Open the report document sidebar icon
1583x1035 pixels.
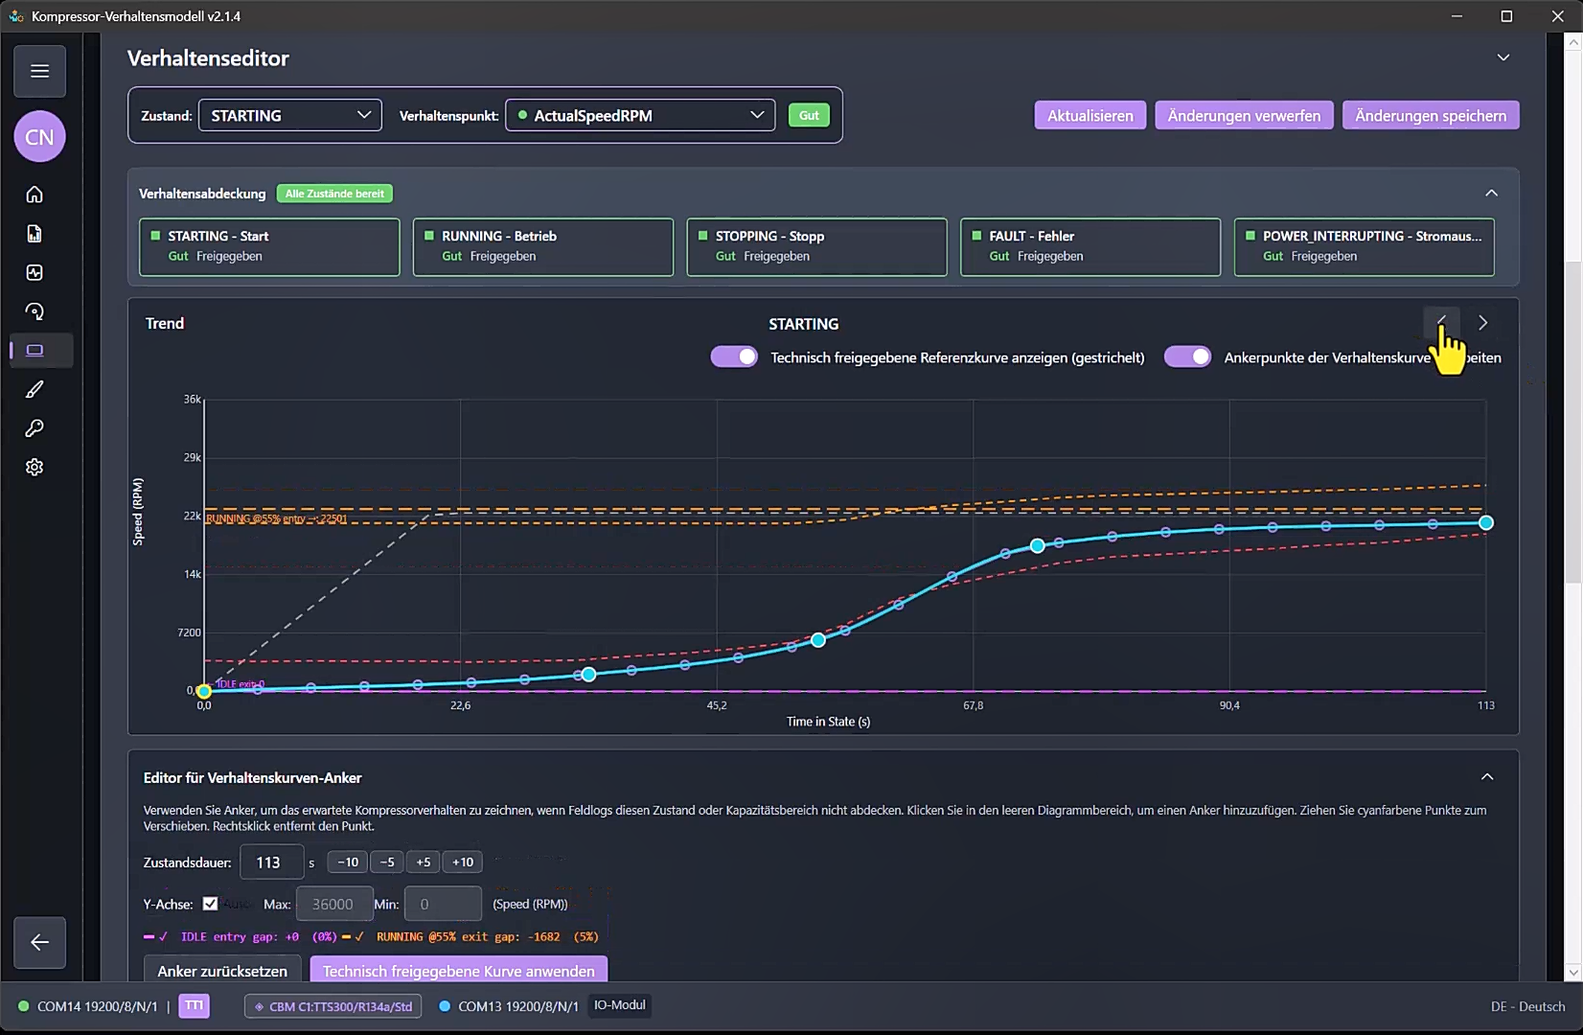coord(34,234)
